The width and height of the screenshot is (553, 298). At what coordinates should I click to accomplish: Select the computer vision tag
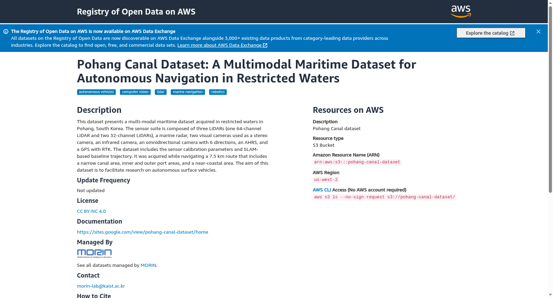point(135,92)
